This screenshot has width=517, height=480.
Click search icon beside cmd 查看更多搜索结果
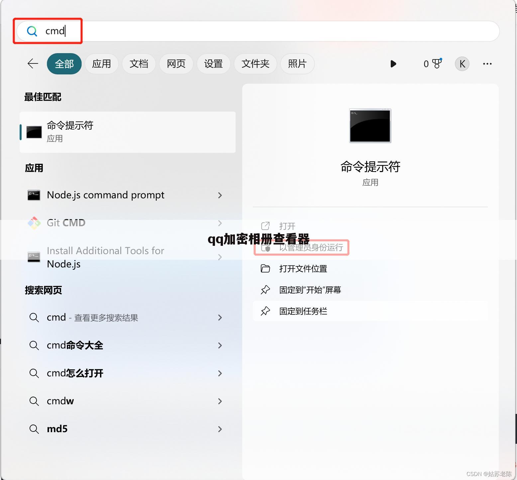pyautogui.click(x=34, y=317)
